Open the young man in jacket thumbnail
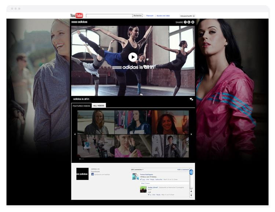This screenshot has width=275, height=212. click(170, 146)
